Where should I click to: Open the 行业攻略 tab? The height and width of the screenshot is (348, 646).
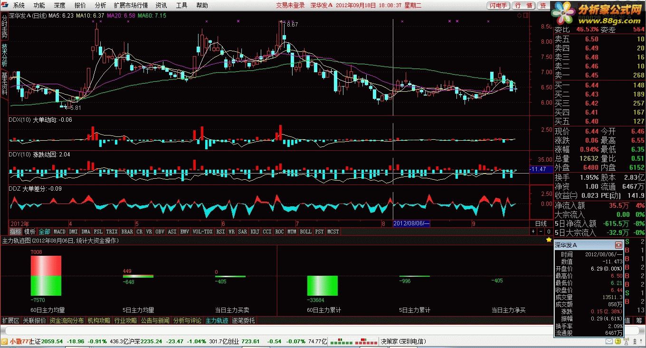125,320
